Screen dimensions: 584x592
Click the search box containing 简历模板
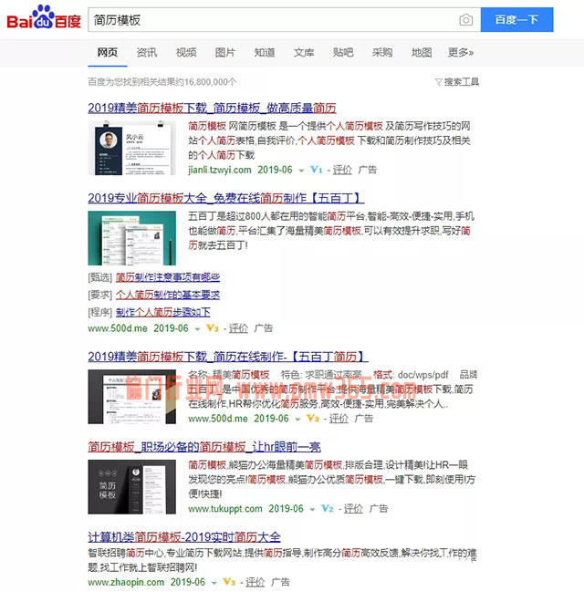pyautogui.click(x=284, y=20)
